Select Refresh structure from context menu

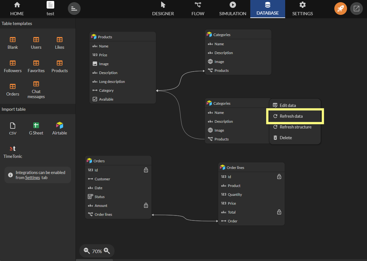pyautogui.click(x=295, y=127)
